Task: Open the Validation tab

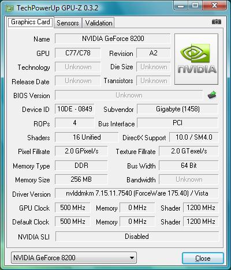Action: 99,23
